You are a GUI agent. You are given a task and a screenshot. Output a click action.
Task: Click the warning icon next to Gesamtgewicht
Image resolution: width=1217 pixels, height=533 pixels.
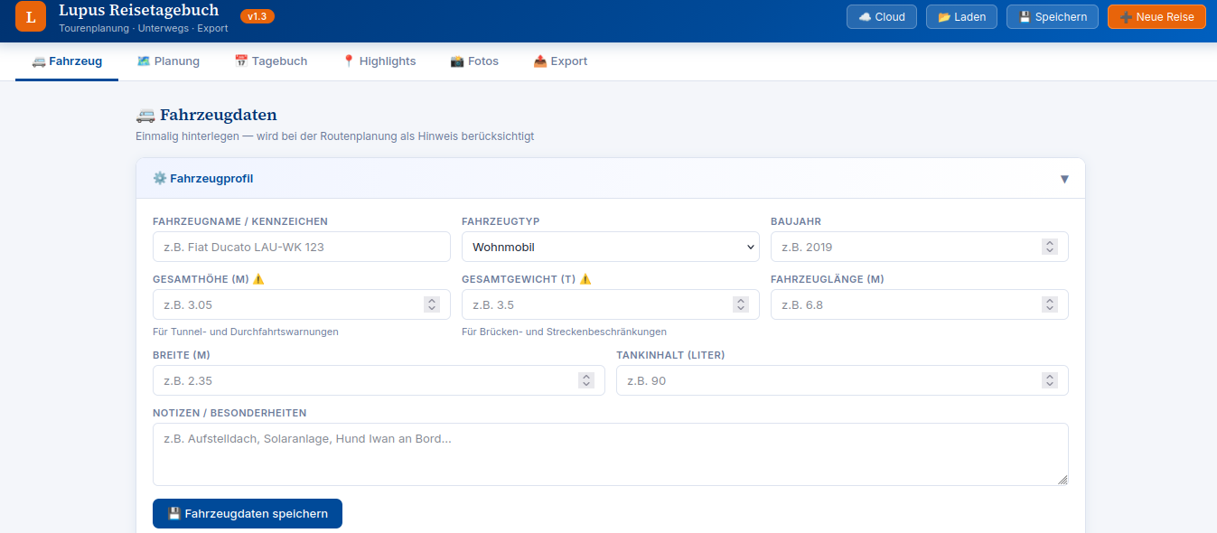tap(585, 279)
